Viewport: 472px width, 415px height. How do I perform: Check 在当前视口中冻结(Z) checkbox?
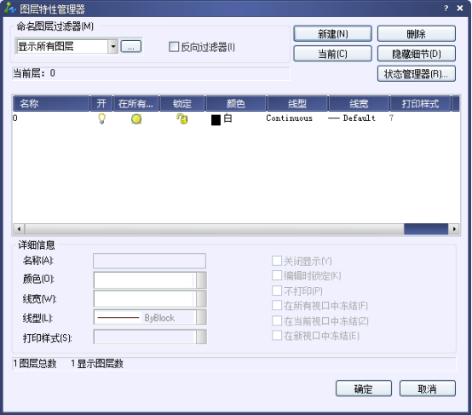tap(277, 320)
